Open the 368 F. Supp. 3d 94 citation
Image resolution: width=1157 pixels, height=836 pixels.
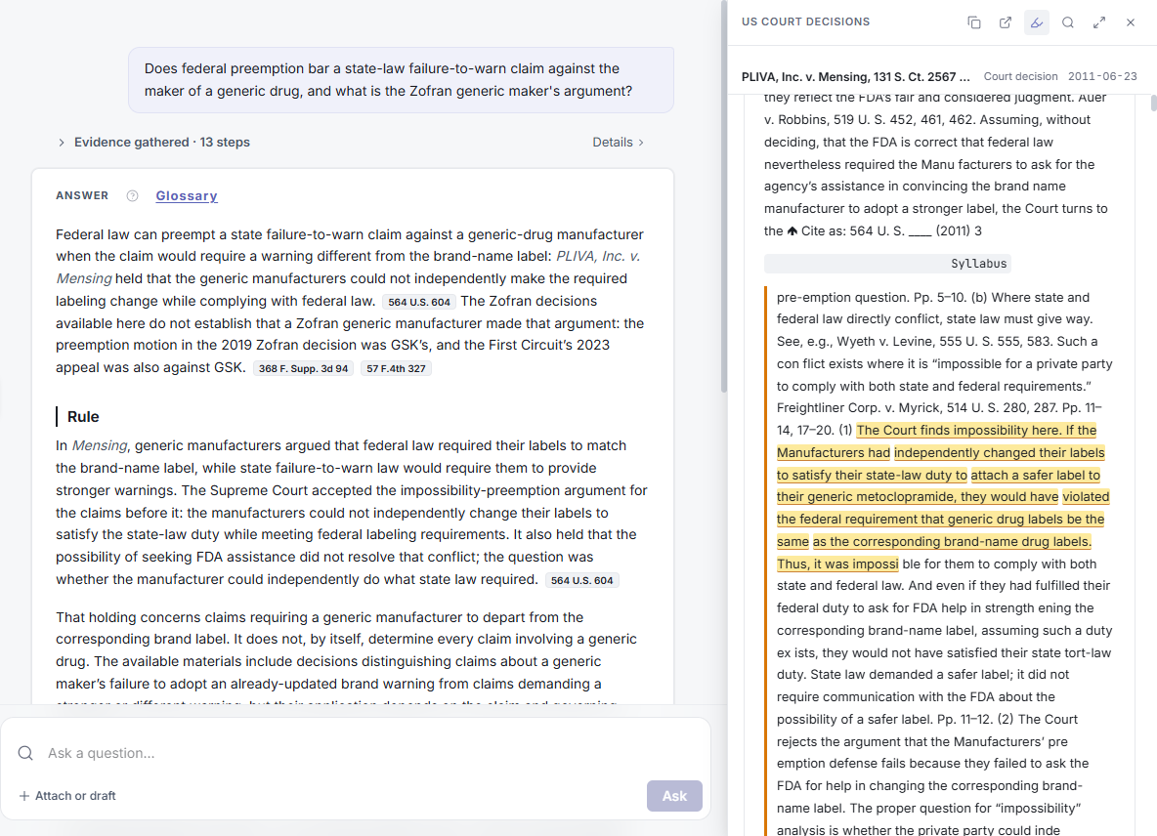[303, 368]
